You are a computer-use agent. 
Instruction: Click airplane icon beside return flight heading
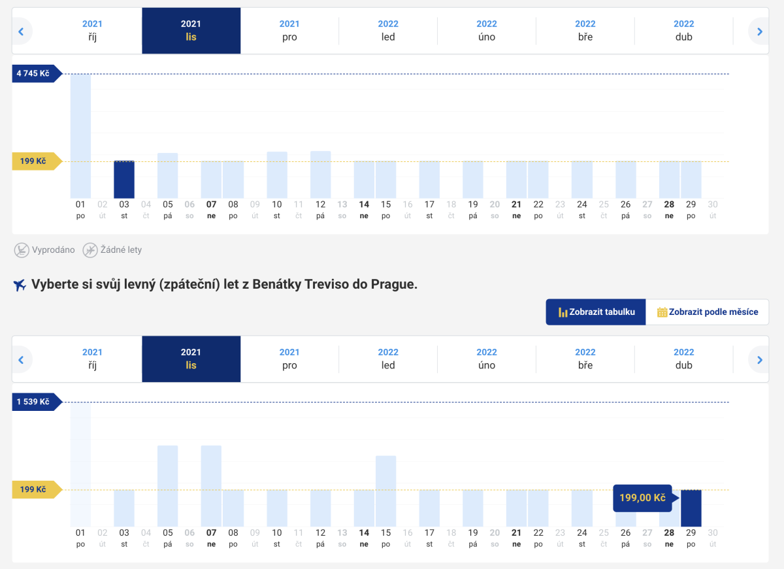click(20, 285)
